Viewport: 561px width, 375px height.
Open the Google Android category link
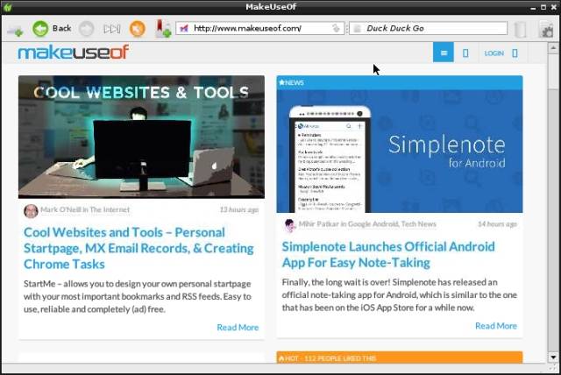[373, 224]
